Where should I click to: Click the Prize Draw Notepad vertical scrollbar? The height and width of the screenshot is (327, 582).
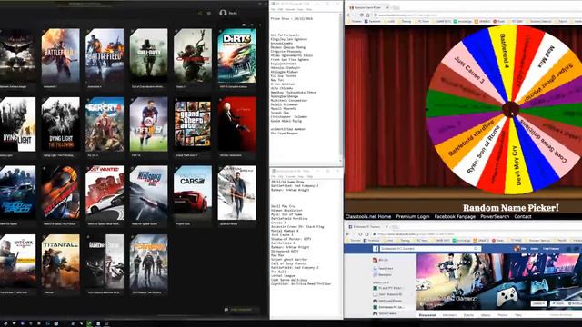coord(341,87)
